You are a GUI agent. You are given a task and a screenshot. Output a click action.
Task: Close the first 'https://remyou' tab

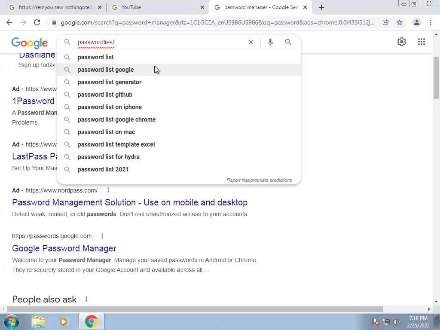100,7
